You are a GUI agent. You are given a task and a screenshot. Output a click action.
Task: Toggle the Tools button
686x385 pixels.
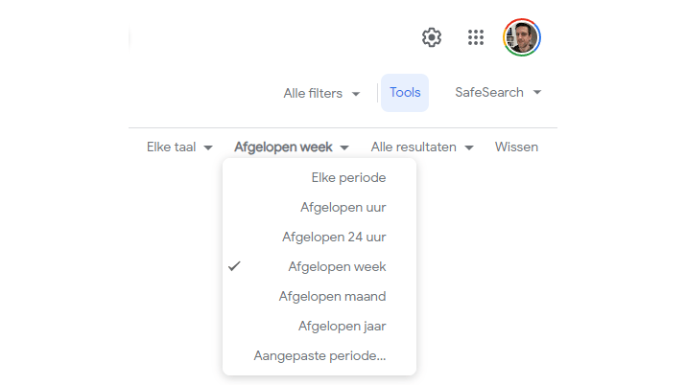click(405, 93)
